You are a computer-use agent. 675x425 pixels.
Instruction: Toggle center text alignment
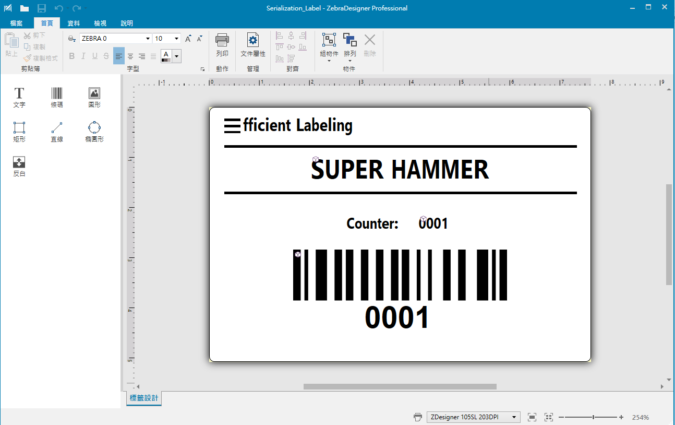pos(130,56)
